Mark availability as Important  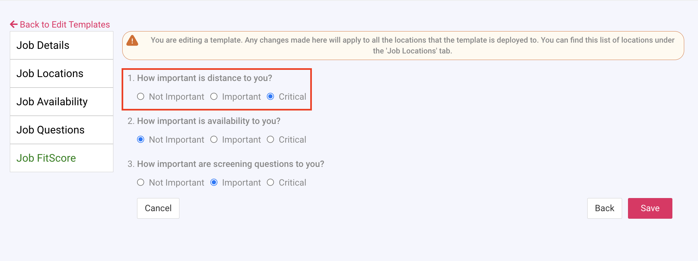point(214,139)
